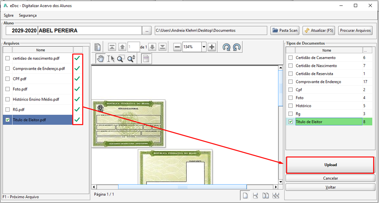Go to previous page arrow
The image size is (379, 203).
click(x=122, y=47)
